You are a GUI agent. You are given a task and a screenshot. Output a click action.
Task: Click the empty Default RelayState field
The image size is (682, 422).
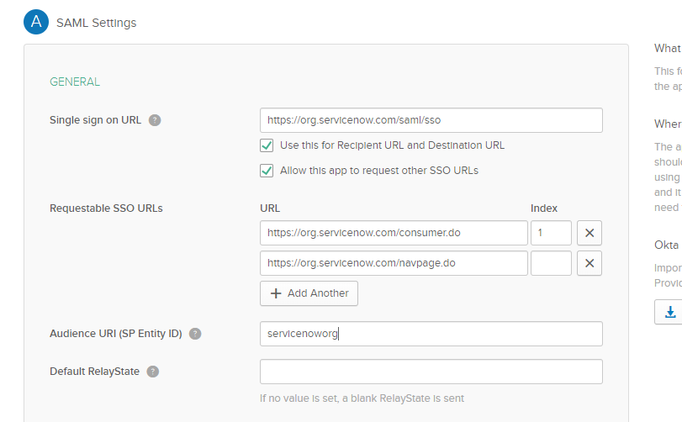[431, 372]
